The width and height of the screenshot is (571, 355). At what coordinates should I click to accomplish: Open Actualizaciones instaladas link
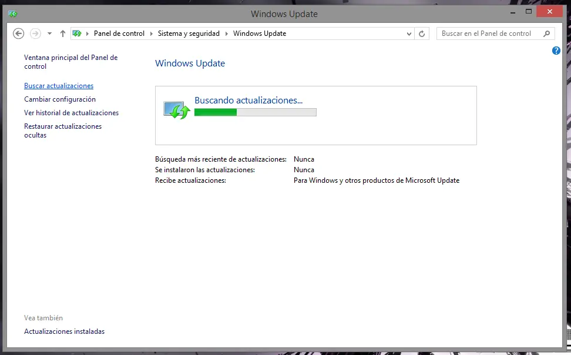64,331
